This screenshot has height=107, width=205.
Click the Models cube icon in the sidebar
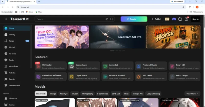[6, 47]
